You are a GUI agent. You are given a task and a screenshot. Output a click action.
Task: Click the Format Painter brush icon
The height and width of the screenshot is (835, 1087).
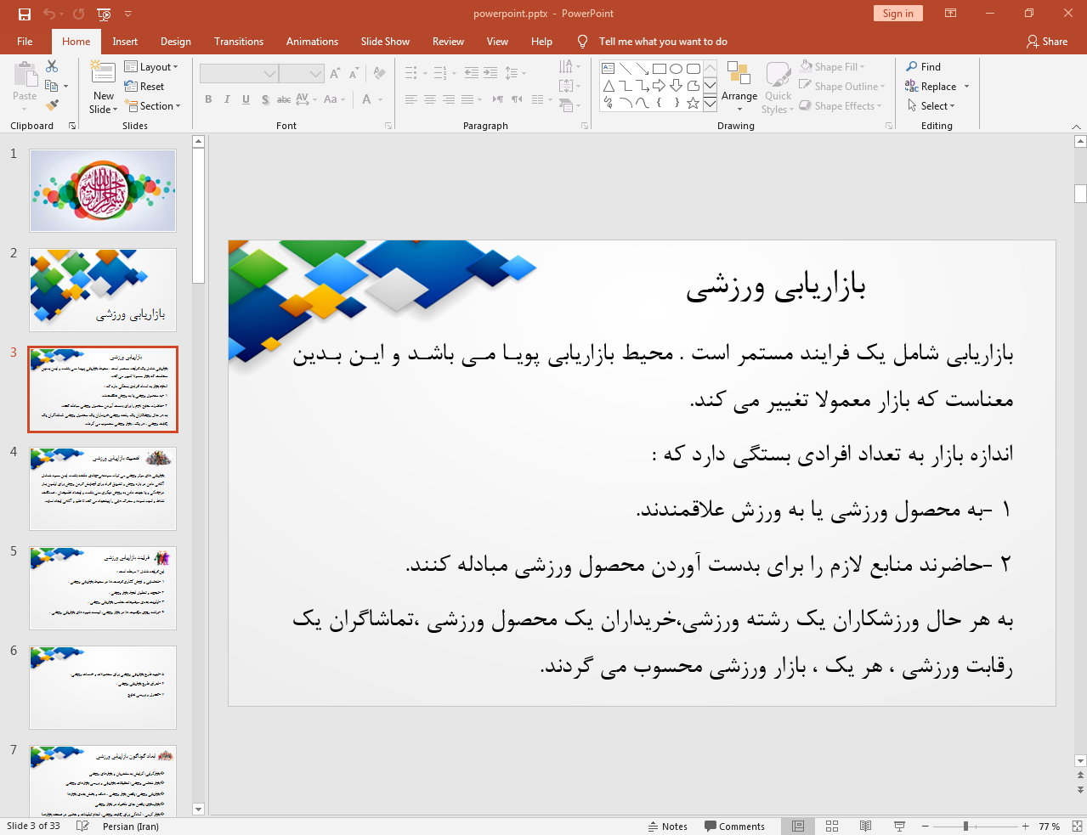[x=52, y=105]
